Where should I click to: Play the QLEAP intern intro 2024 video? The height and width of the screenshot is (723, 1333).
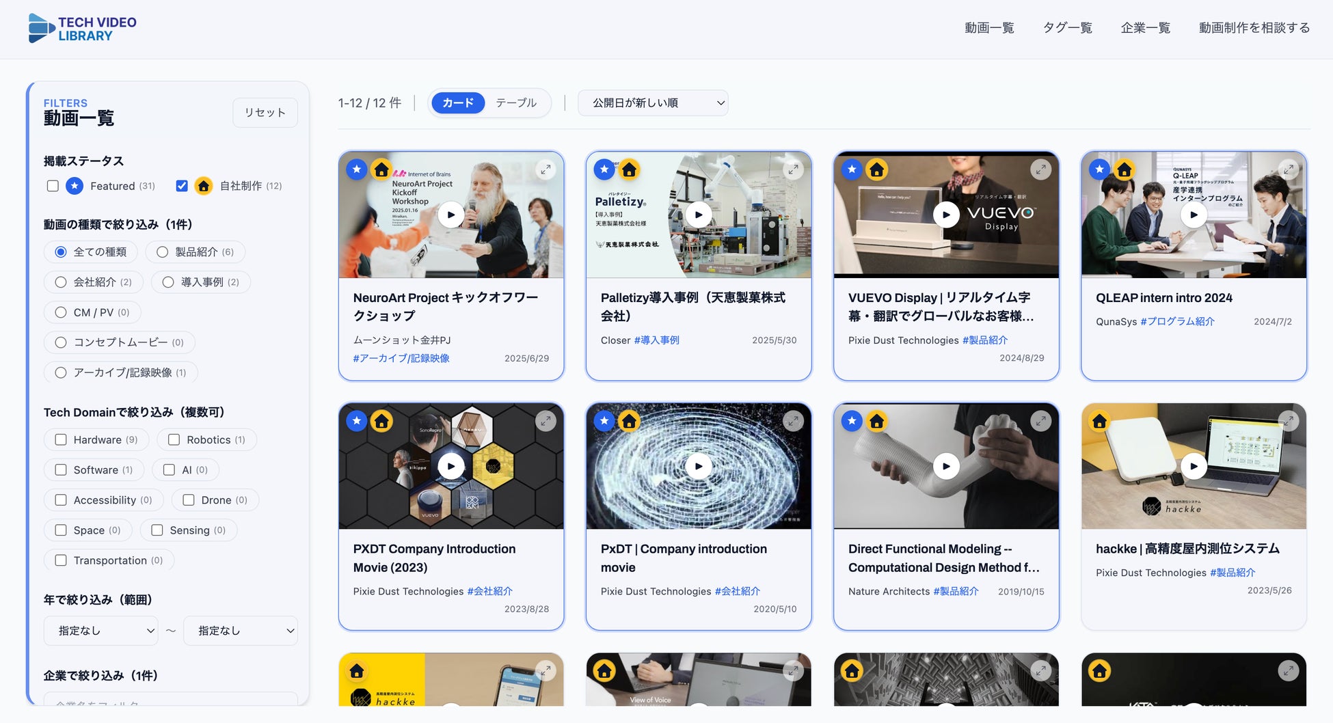[1194, 215]
